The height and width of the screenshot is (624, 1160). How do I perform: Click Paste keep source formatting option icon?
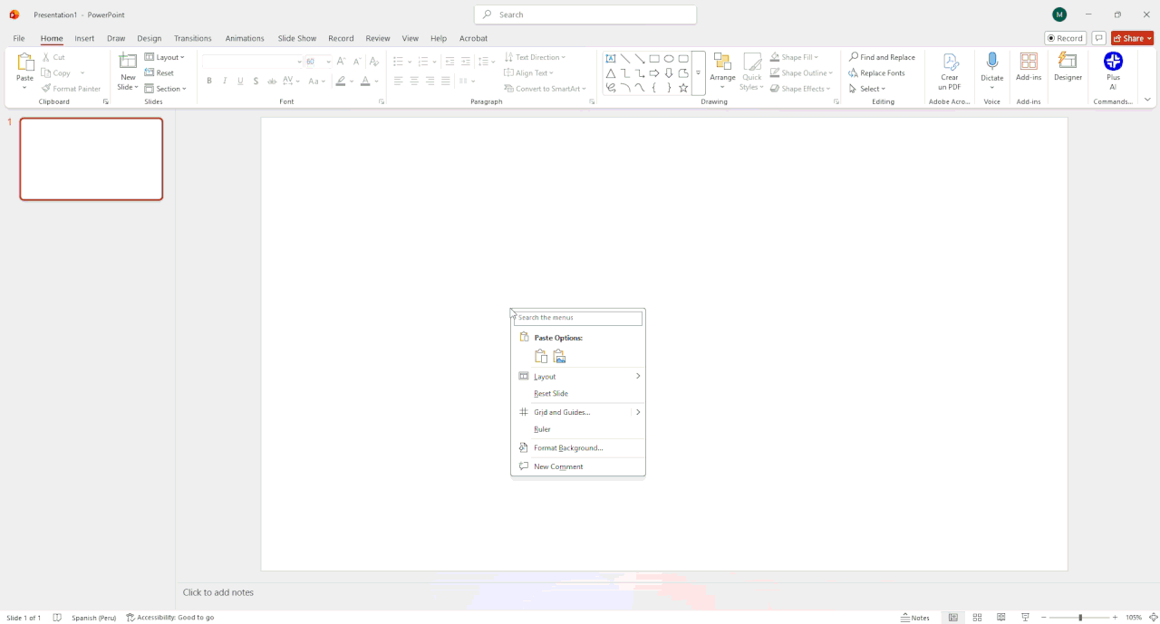pyautogui.click(x=541, y=357)
